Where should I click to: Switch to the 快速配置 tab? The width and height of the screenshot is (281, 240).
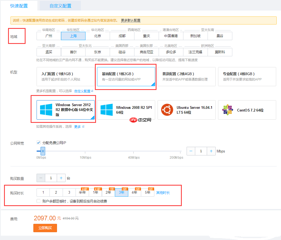coord(19,6)
